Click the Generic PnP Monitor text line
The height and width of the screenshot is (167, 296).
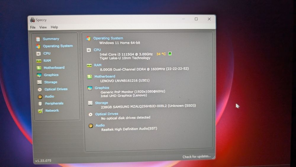pyautogui.click(x=133, y=92)
